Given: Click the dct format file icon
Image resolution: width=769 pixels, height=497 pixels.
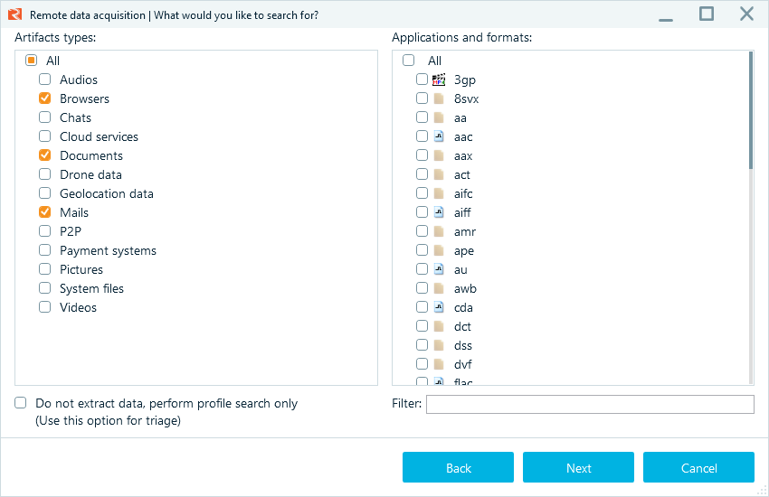Looking at the screenshot, I should tap(439, 326).
